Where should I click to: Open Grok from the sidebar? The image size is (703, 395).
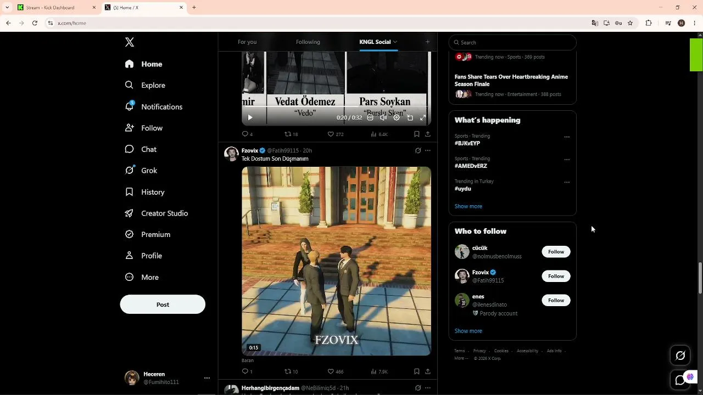click(x=141, y=171)
